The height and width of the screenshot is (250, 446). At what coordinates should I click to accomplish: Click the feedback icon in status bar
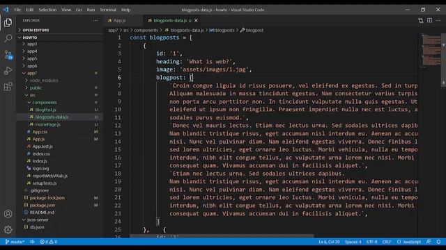pos(429,242)
